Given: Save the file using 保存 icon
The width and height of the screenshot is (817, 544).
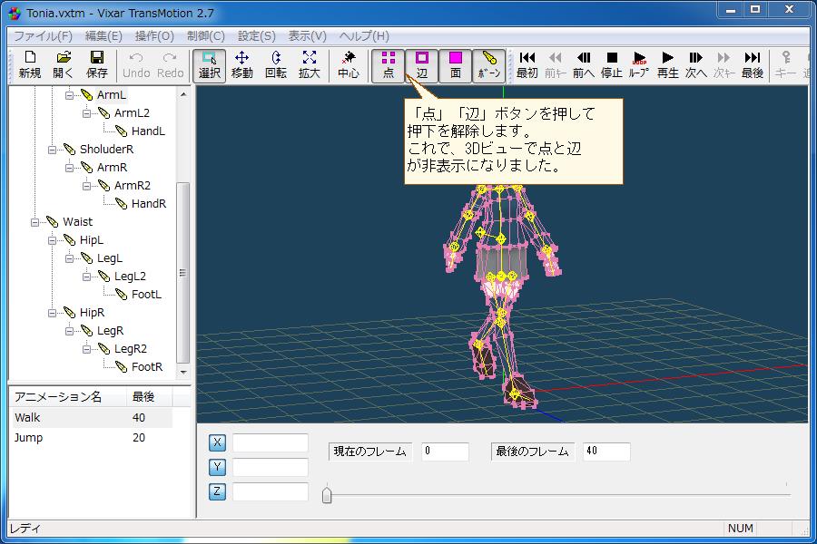Looking at the screenshot, I should click(x=96, y=63).
